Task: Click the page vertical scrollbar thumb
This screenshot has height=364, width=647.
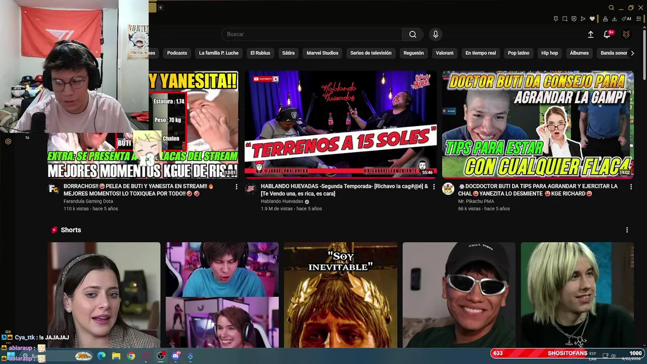Action: coord(643,54)
